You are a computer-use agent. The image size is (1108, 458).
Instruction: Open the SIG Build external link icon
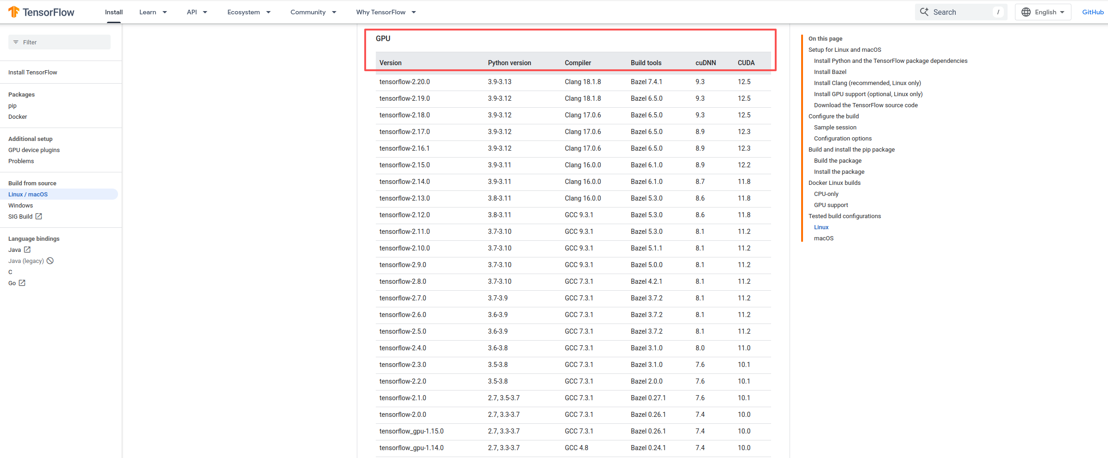tap(39, 216)
